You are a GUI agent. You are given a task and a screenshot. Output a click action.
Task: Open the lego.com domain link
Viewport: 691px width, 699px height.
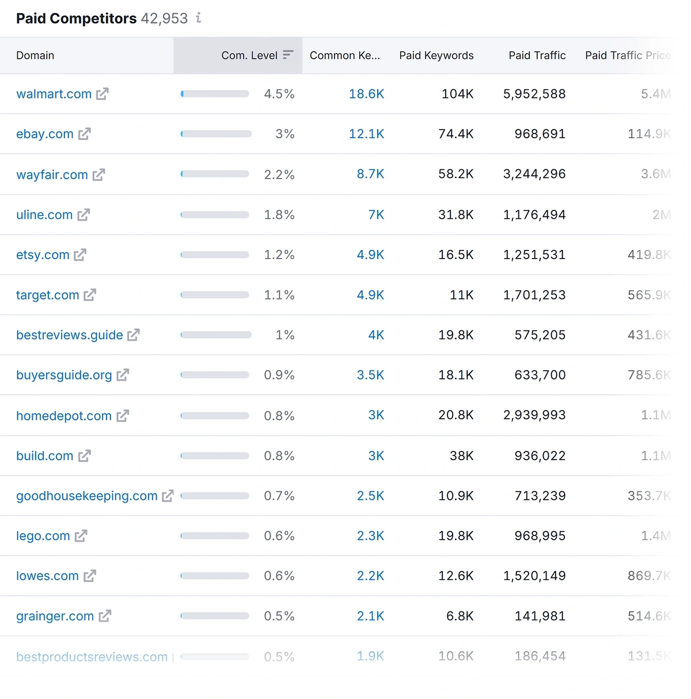point(43,535)
